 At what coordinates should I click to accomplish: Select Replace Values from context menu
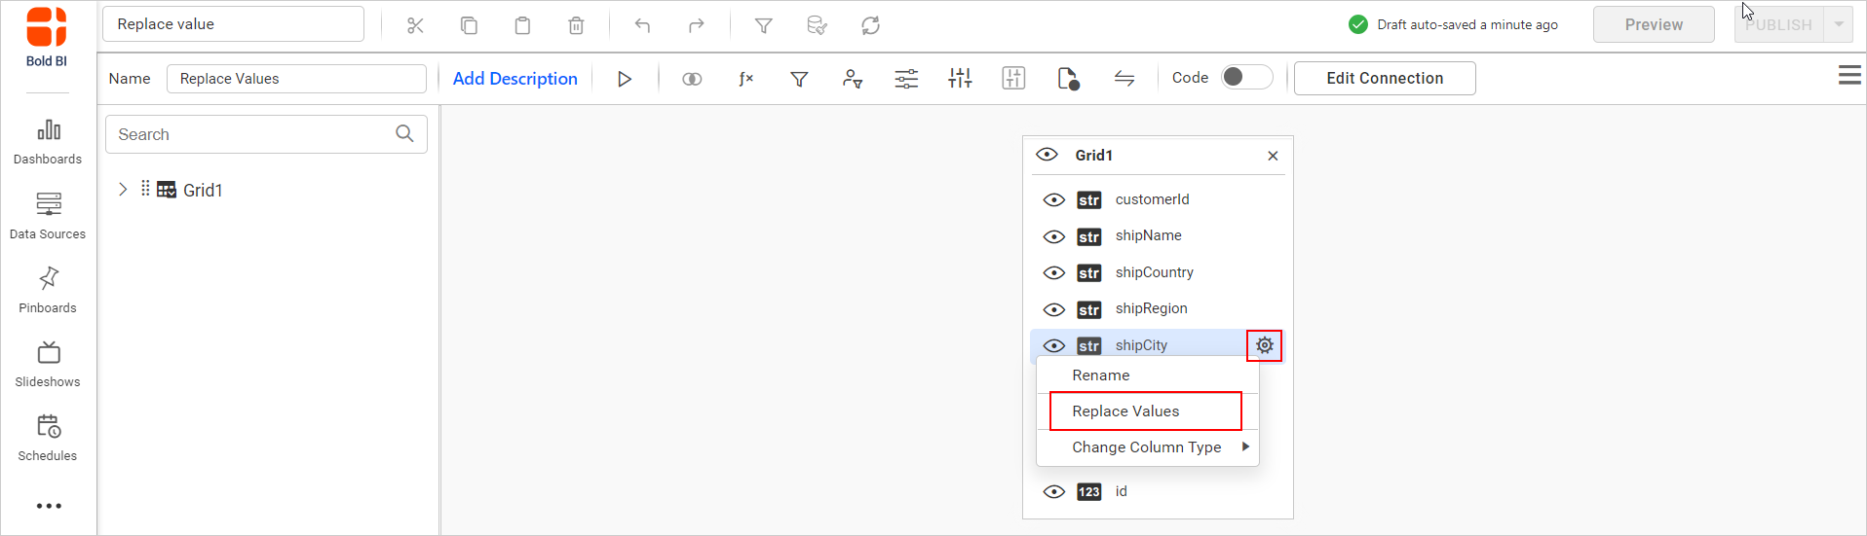pyautogui.click(x=1125, y=411)
